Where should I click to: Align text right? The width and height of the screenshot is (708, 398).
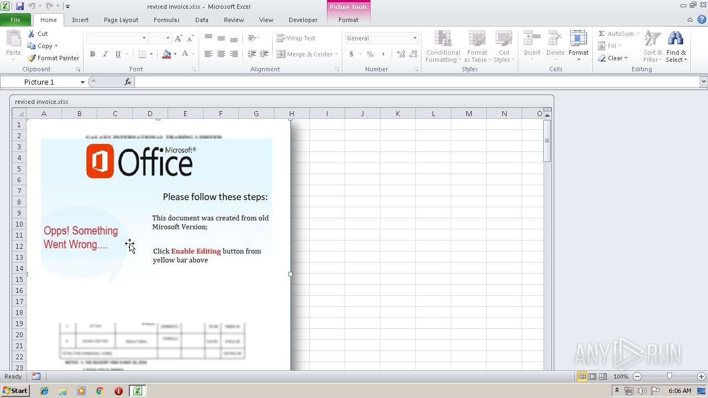tap(234, 54)
